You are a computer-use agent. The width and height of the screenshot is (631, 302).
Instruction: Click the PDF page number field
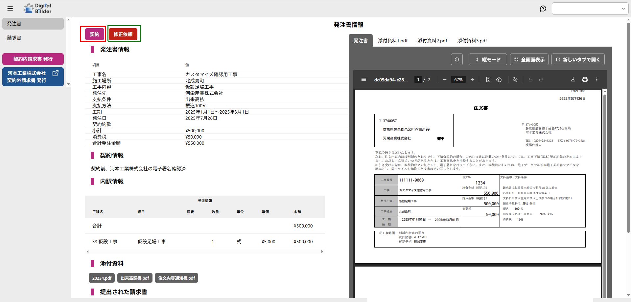[418, 79]
